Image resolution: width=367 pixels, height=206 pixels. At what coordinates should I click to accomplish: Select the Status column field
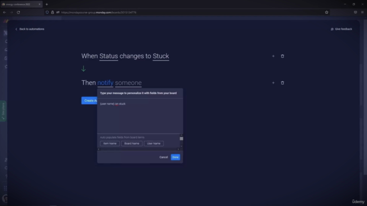tap(108, 56)
